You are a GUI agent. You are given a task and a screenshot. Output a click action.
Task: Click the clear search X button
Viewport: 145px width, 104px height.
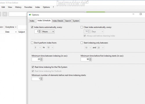click(5, 14)
